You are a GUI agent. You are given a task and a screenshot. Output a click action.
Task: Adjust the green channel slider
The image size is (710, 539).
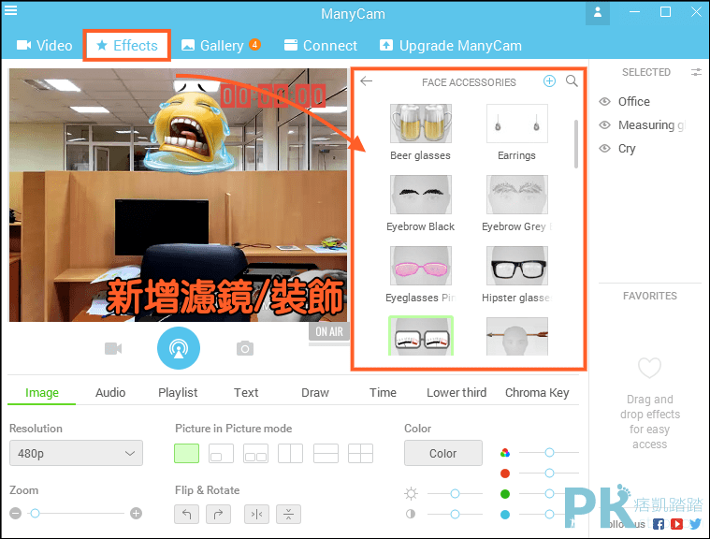(549, 493)
